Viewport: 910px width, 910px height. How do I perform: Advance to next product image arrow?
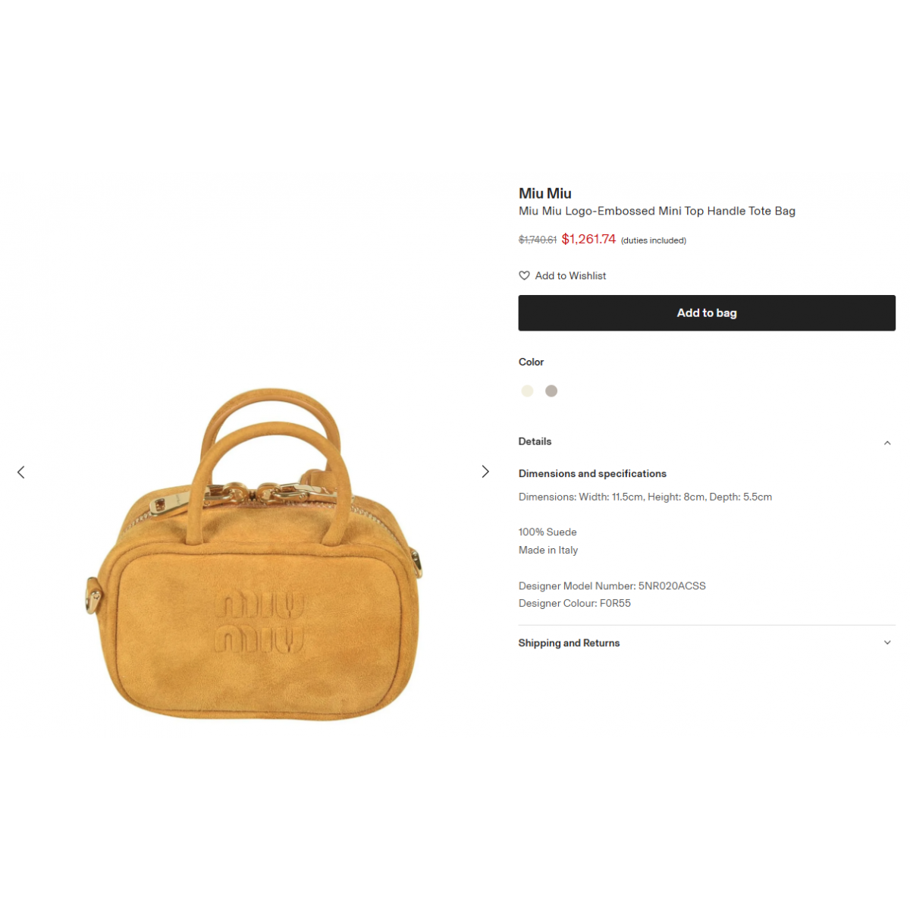tap(485, 472)
